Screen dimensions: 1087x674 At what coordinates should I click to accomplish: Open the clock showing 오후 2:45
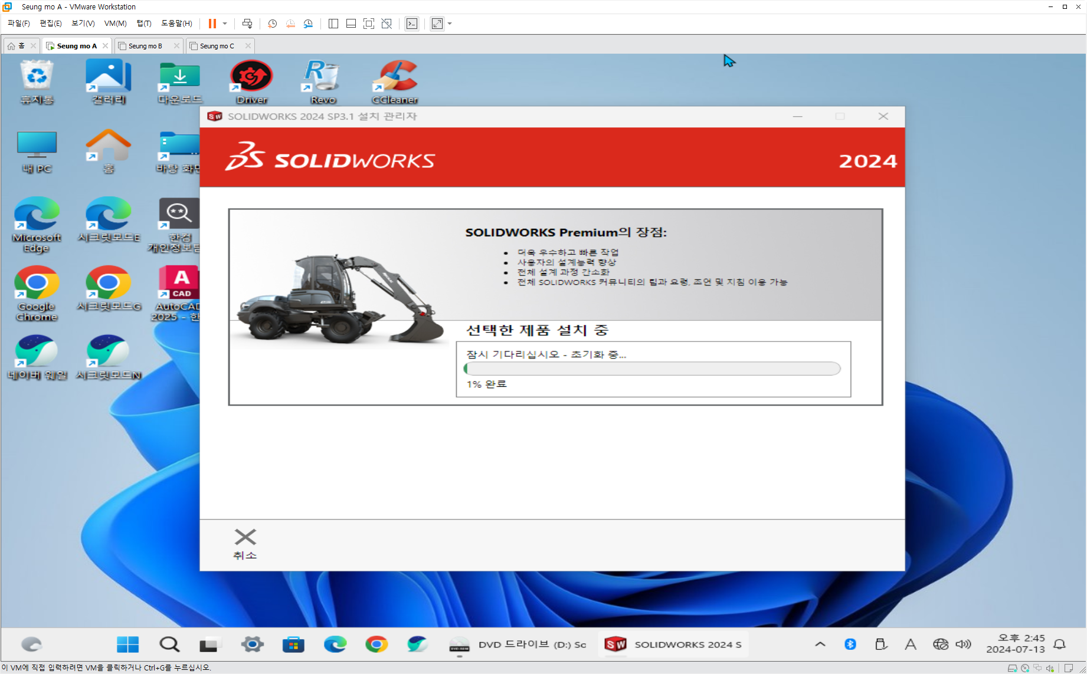[x=1016, y=644]
